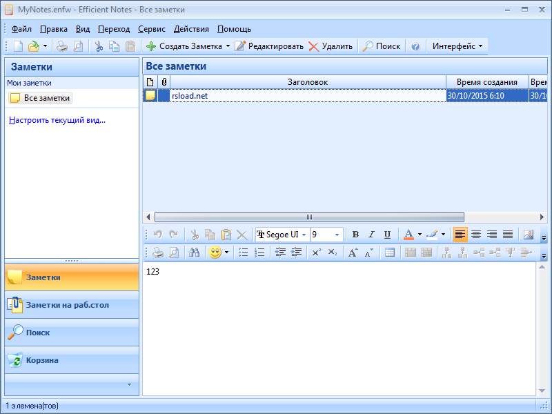Viewport: 552px width, 414px height.
Task: Click the editor toolbar delete X icon
Action: [242, 235]
